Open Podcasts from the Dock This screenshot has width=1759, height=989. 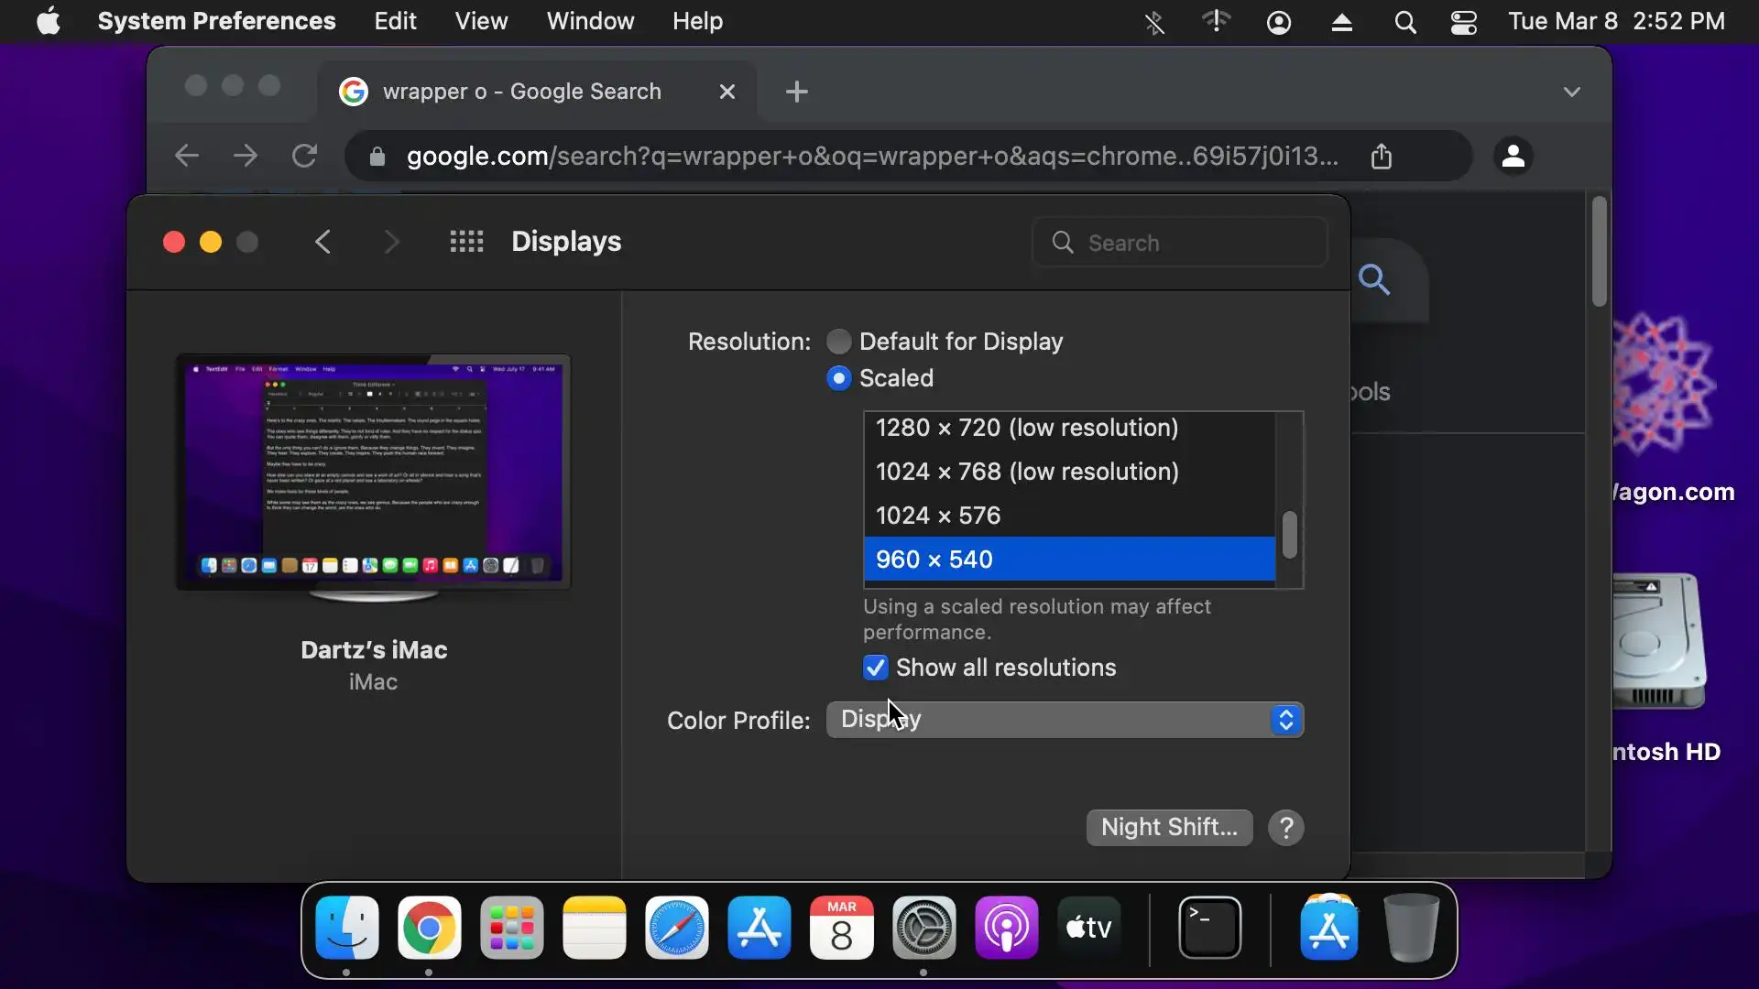pyautogui.click(x=1006, y=928)
